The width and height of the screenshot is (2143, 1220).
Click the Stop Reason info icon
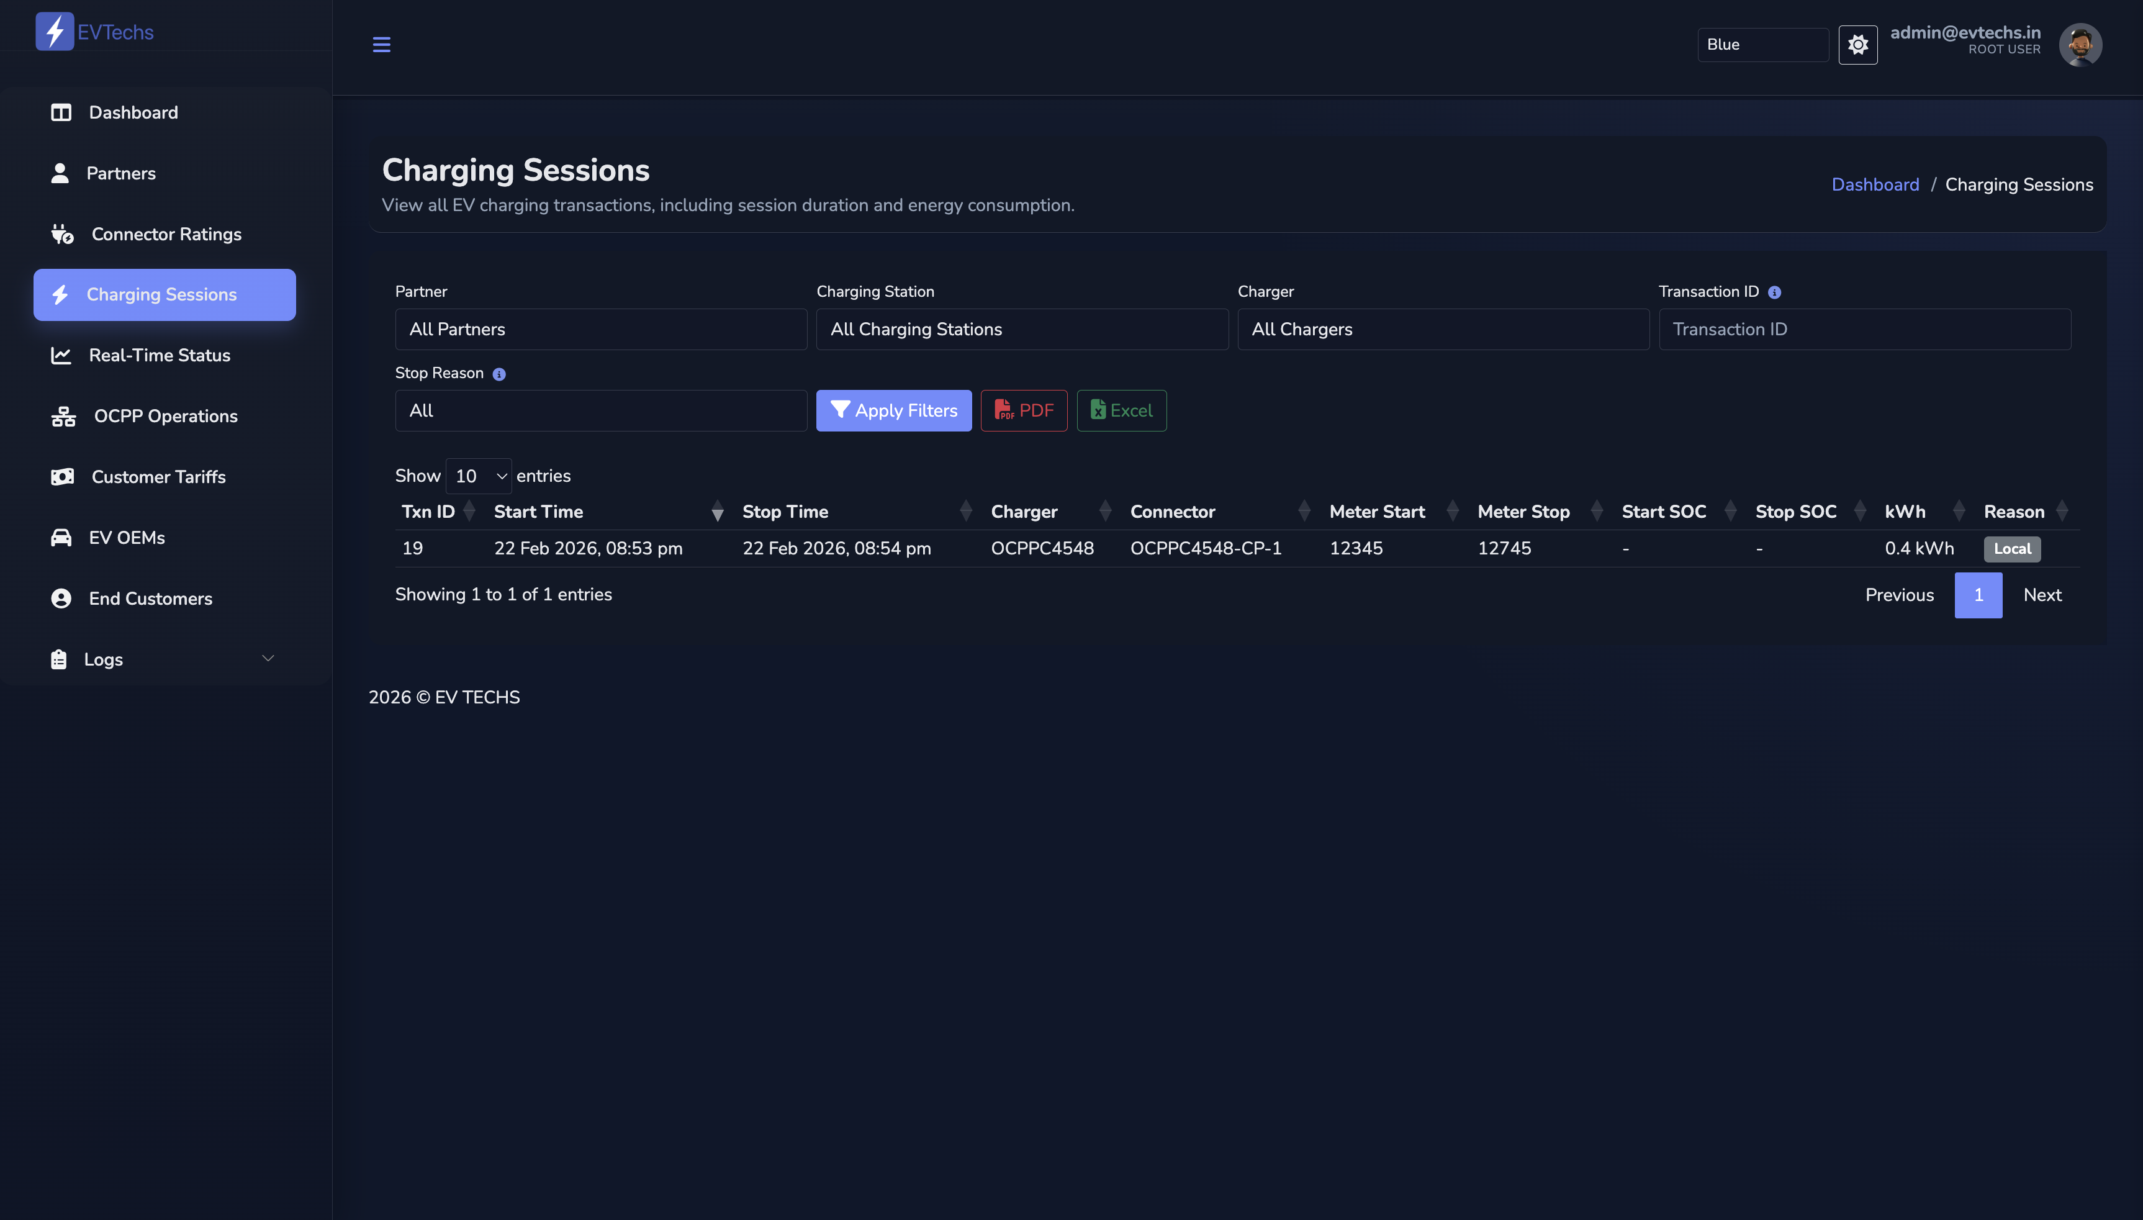tap(499, 374)
